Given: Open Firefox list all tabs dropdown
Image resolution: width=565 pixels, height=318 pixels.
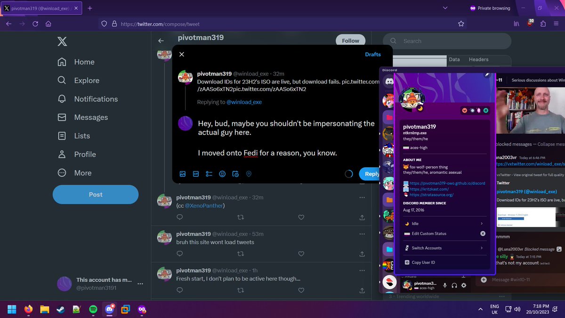Looking at the screenshot, I should click(445, 8).
